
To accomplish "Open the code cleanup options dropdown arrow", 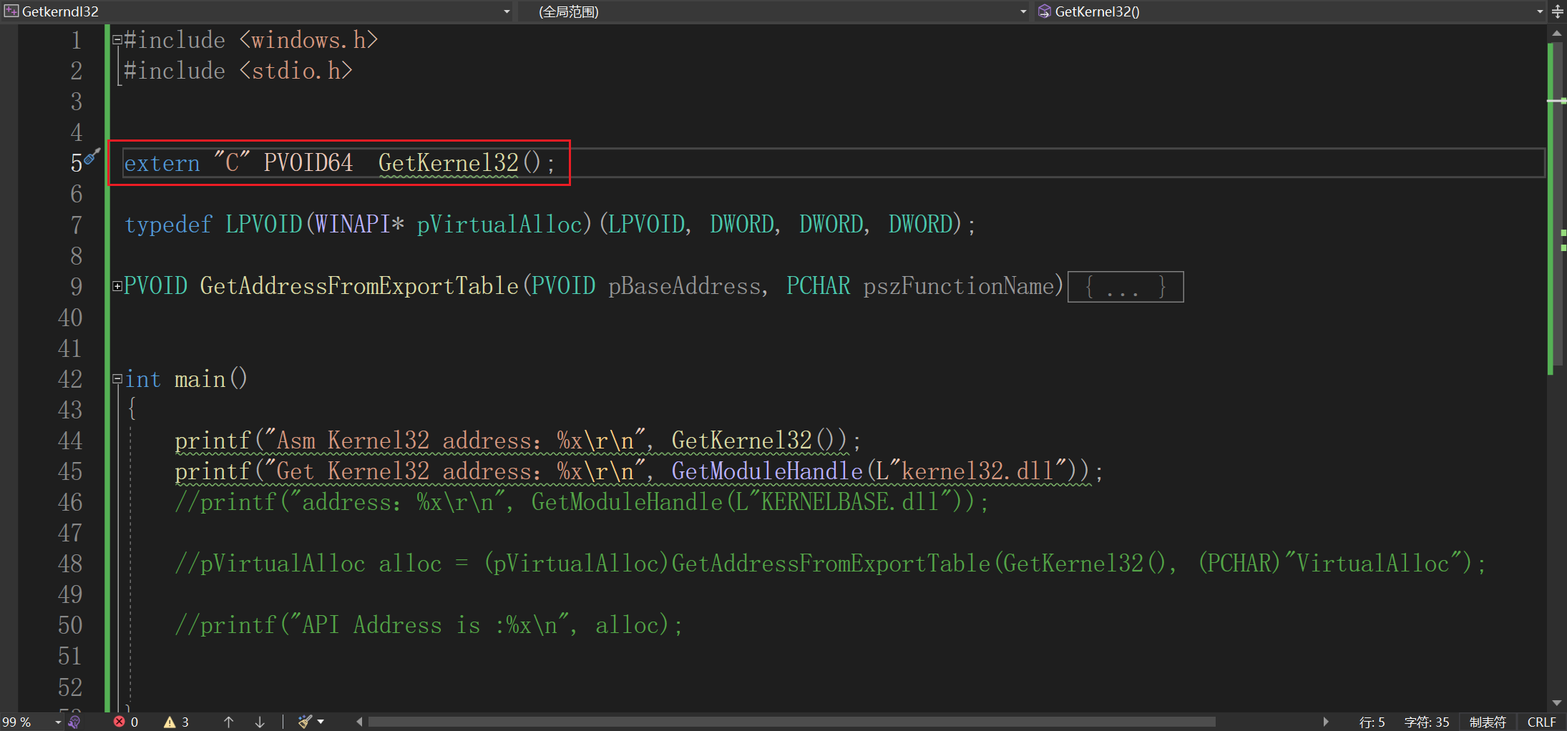I will (x=321, y=722).
